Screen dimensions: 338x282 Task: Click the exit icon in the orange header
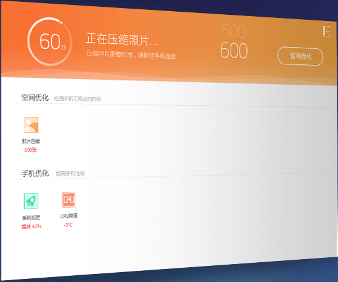[327, 32]
